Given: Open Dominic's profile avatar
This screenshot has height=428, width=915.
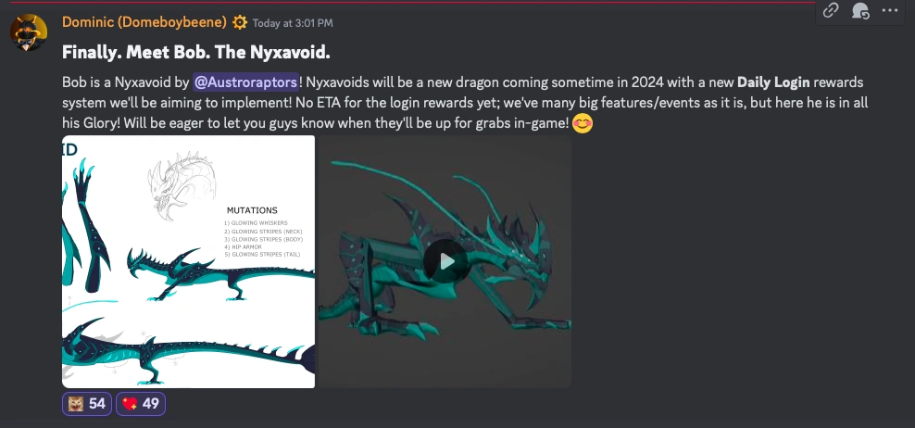Looking at the screenshot, I should pyautogui.click(x=29, y=32).
